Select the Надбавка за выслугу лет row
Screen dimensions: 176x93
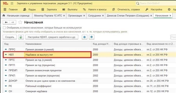tap(90, 55)
